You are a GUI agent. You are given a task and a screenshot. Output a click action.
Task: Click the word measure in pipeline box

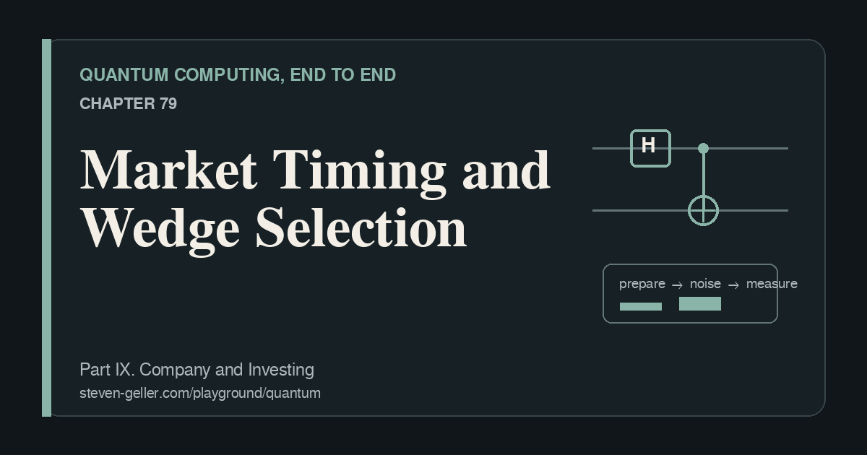(772, 284)
